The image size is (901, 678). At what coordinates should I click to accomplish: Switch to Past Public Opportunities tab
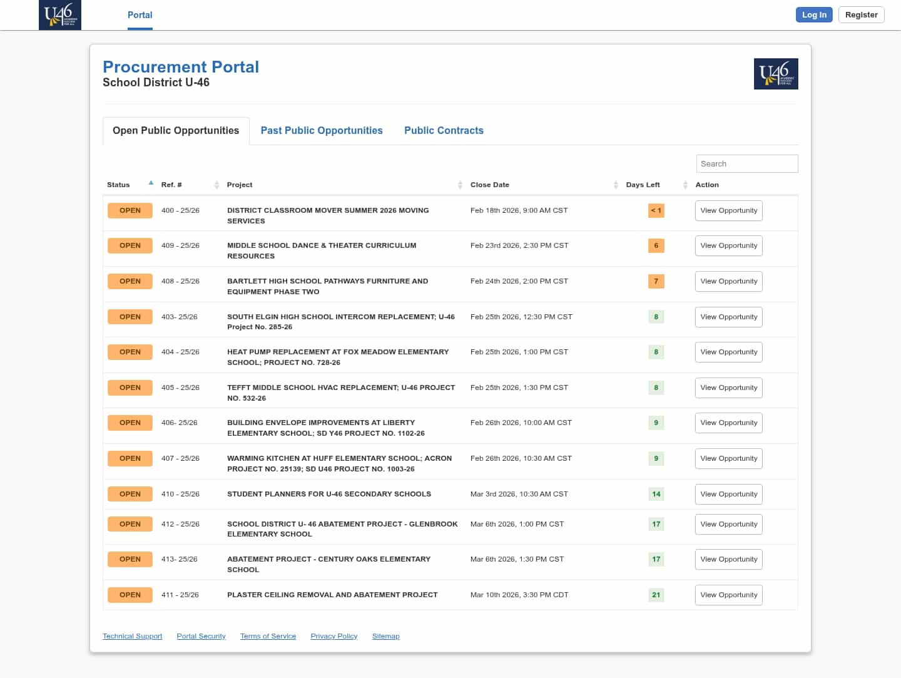pyautogui.click(x=322, y=131)
